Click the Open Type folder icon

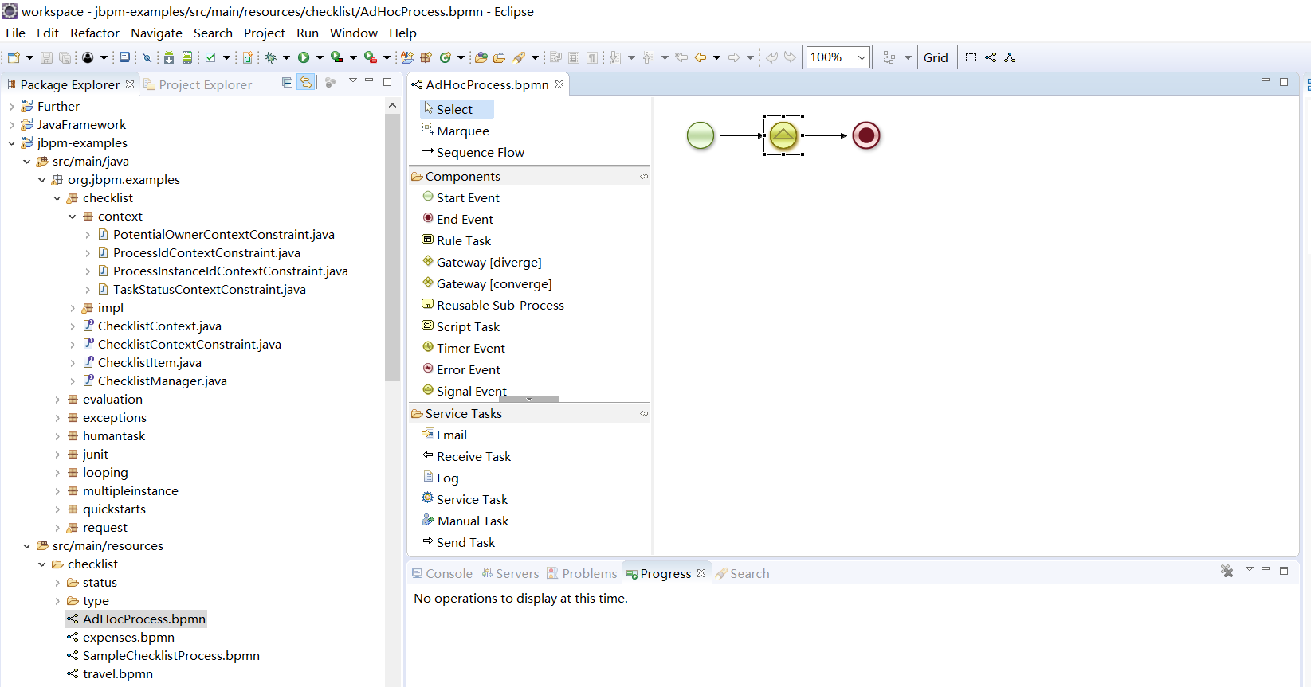(481, 57)
